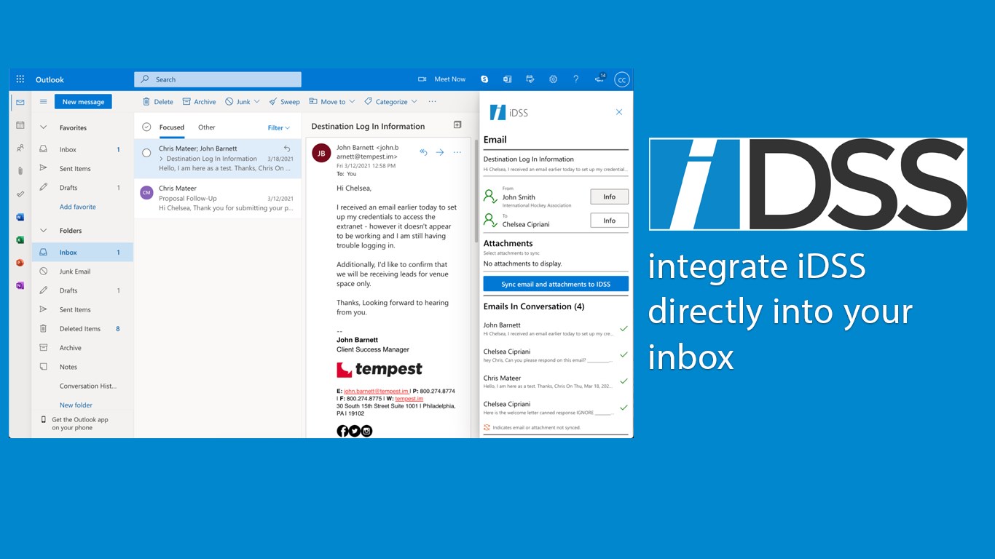
Task: Click the Delete toolbar button
Action: [x=157, y=102]
